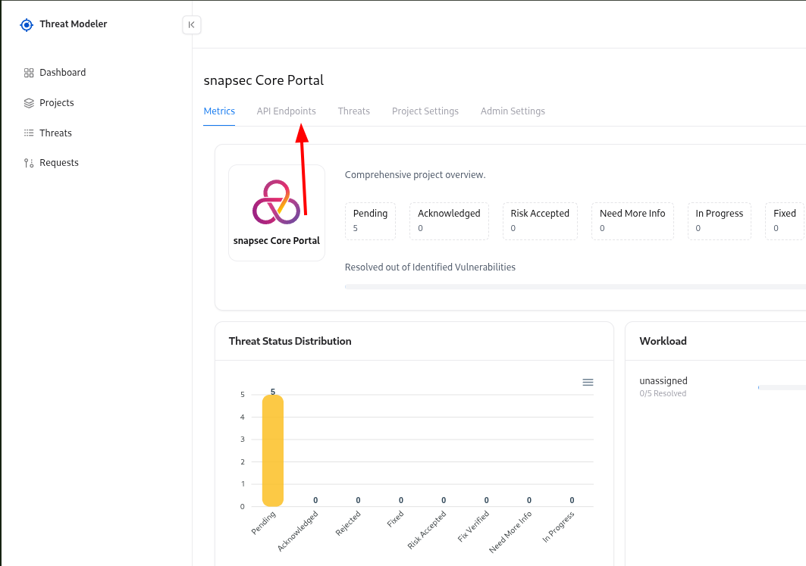Click the Need More Info status card
The height and width of the screenshot is (566, 806).
click(x=632, y=220)
